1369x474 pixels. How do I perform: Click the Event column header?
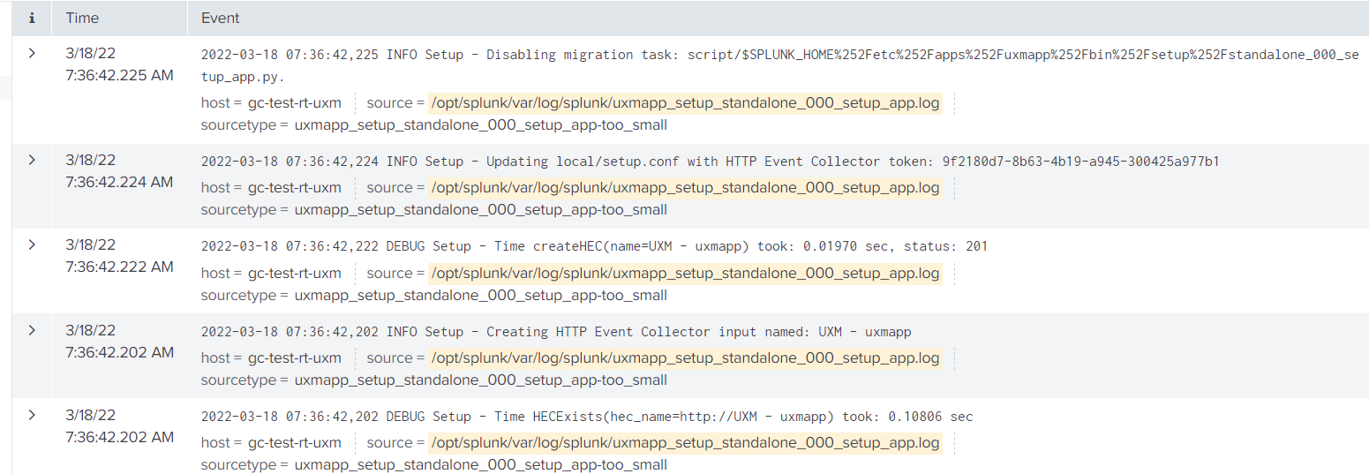coord(220,18)
